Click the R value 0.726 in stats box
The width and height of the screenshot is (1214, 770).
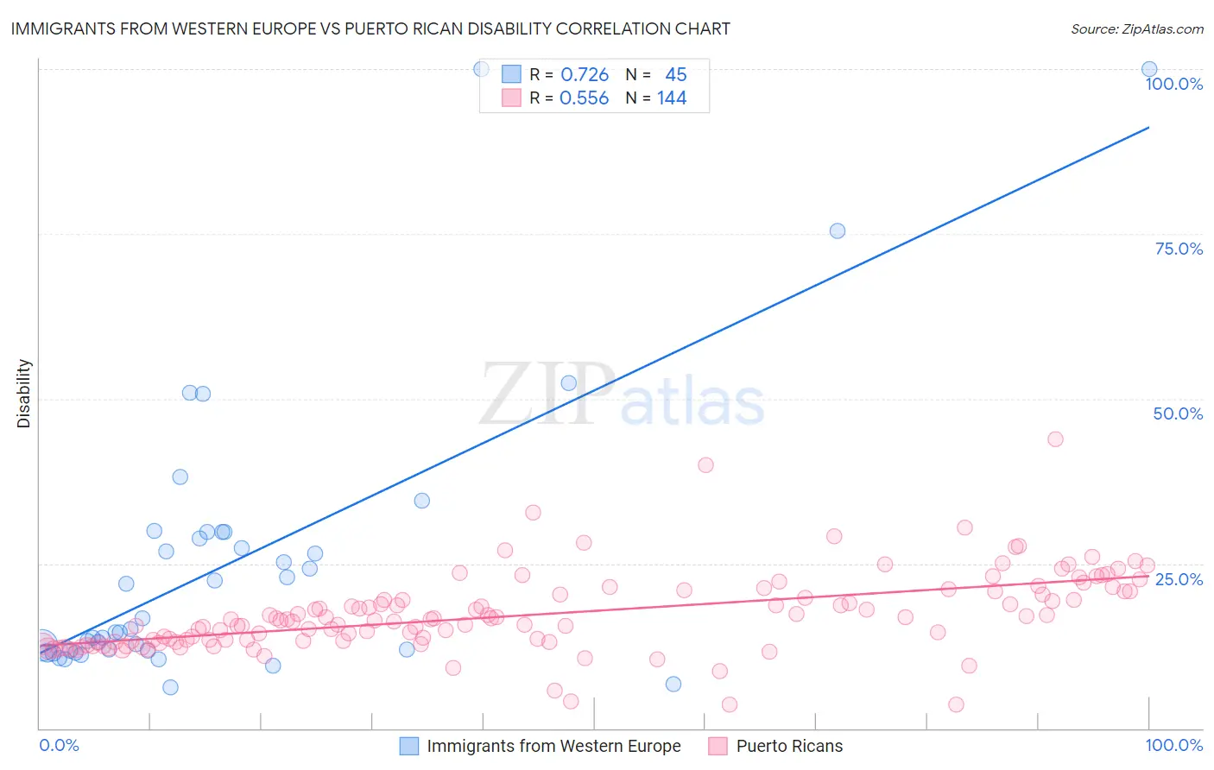pyautogui.click(x=585, y=74)
